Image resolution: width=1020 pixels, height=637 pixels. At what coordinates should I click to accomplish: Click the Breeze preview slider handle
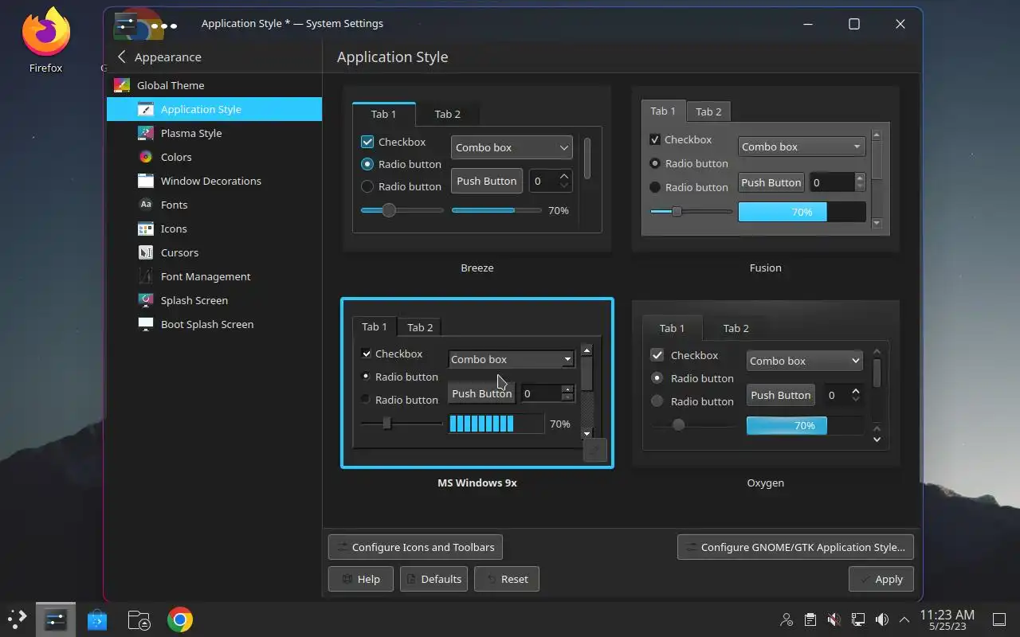(389, 210)
